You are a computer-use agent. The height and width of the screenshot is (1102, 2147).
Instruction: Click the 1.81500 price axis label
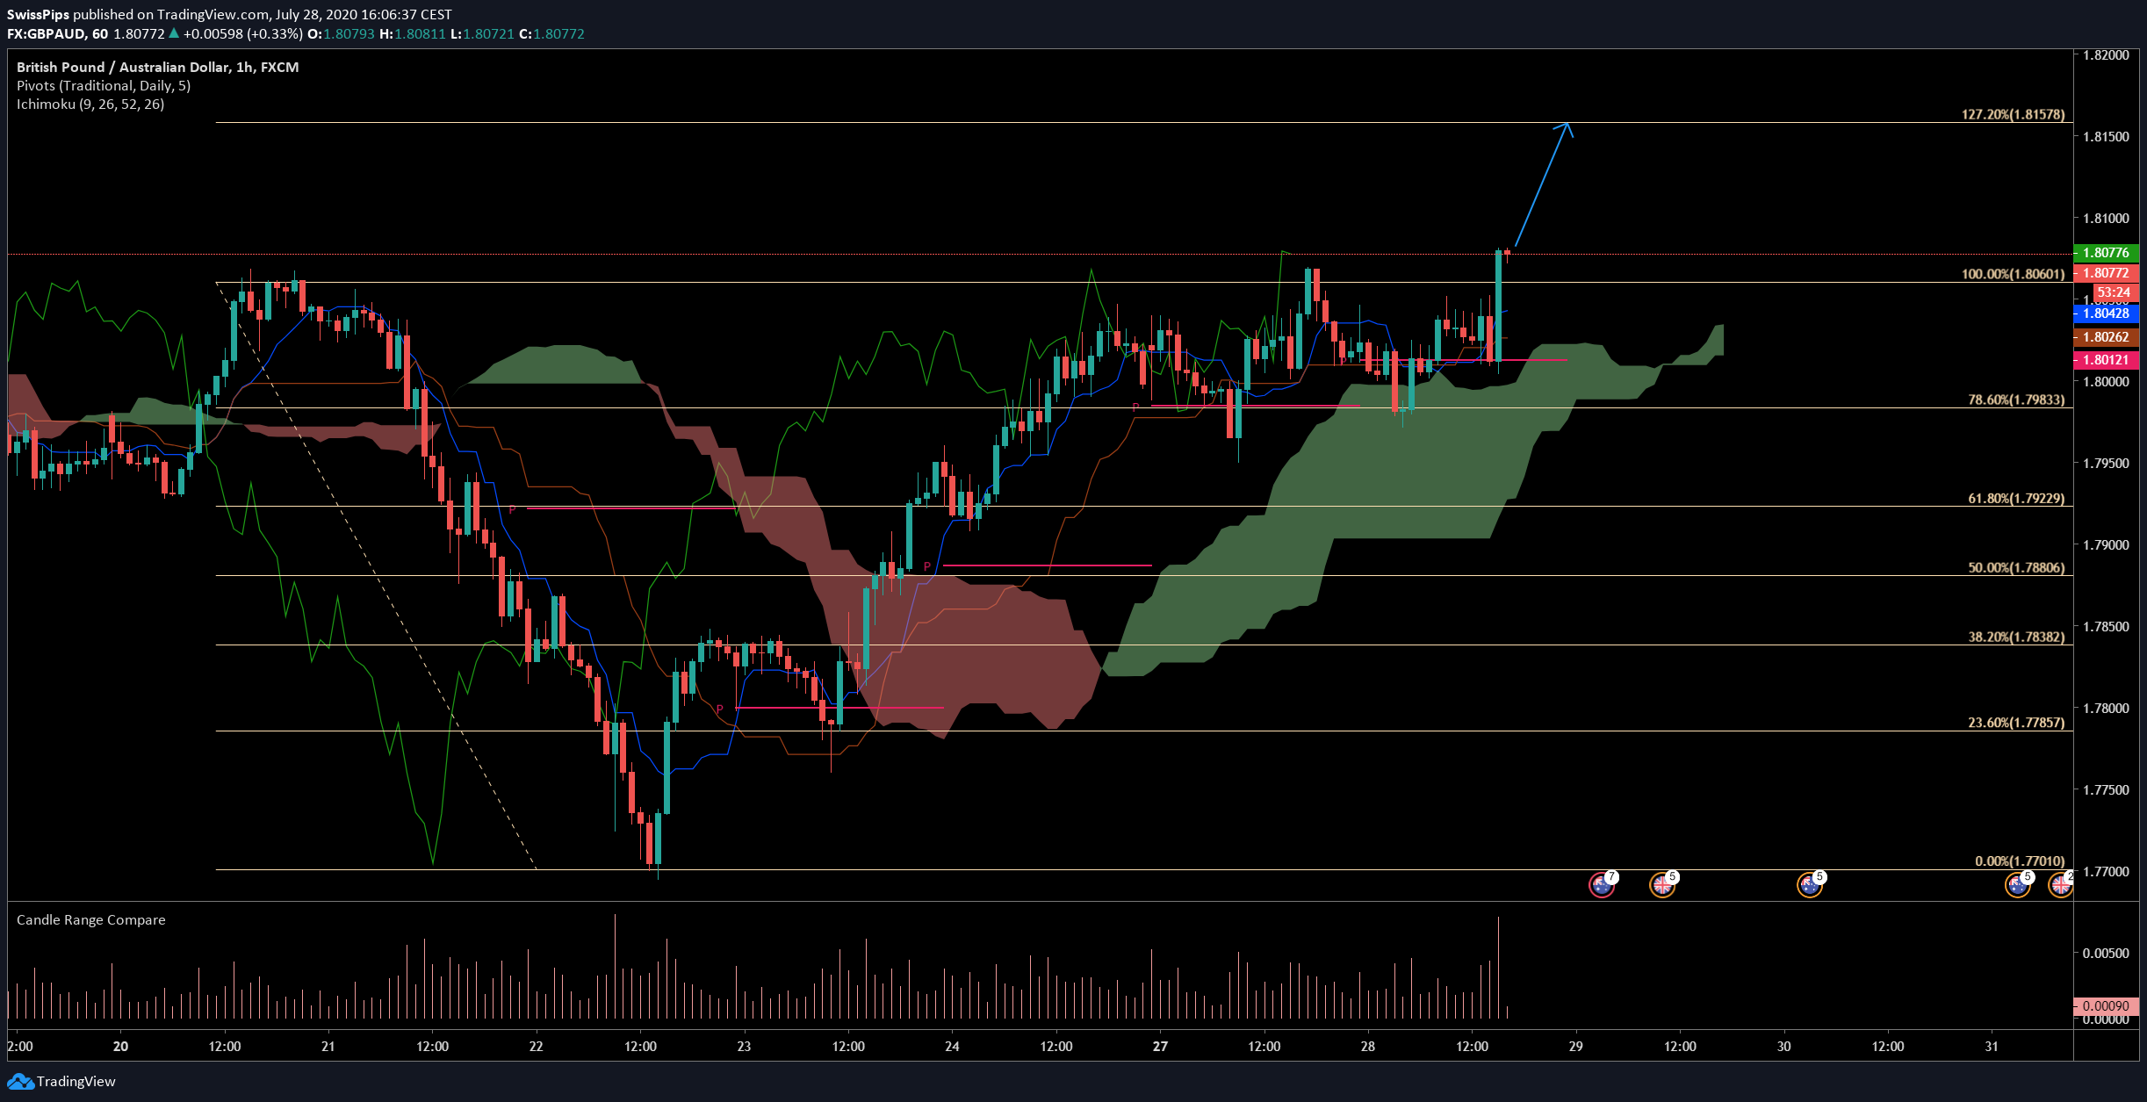[x=2106, y=136]
